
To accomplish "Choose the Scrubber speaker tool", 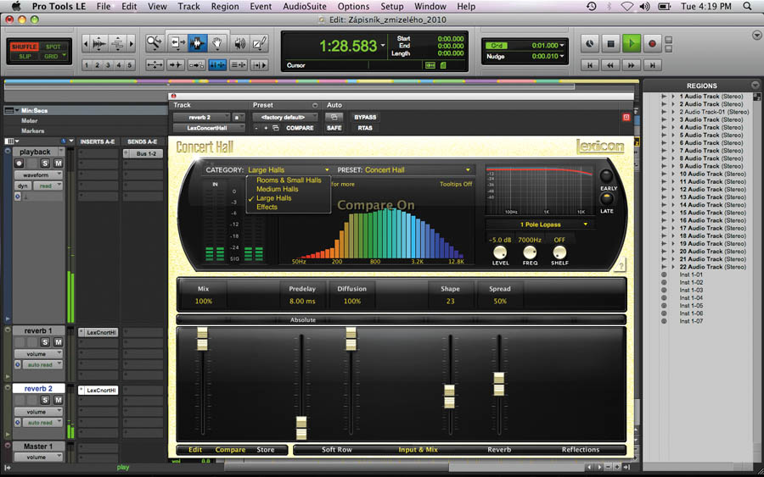I will [239, 42].
